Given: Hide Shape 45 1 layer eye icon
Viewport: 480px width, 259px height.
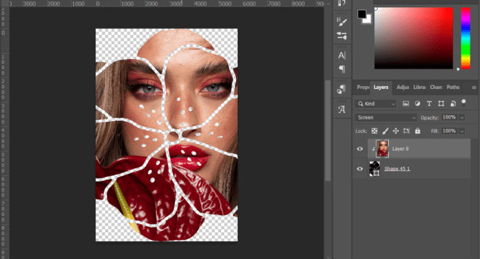Looking at the screenshot, I should [360, 169].
